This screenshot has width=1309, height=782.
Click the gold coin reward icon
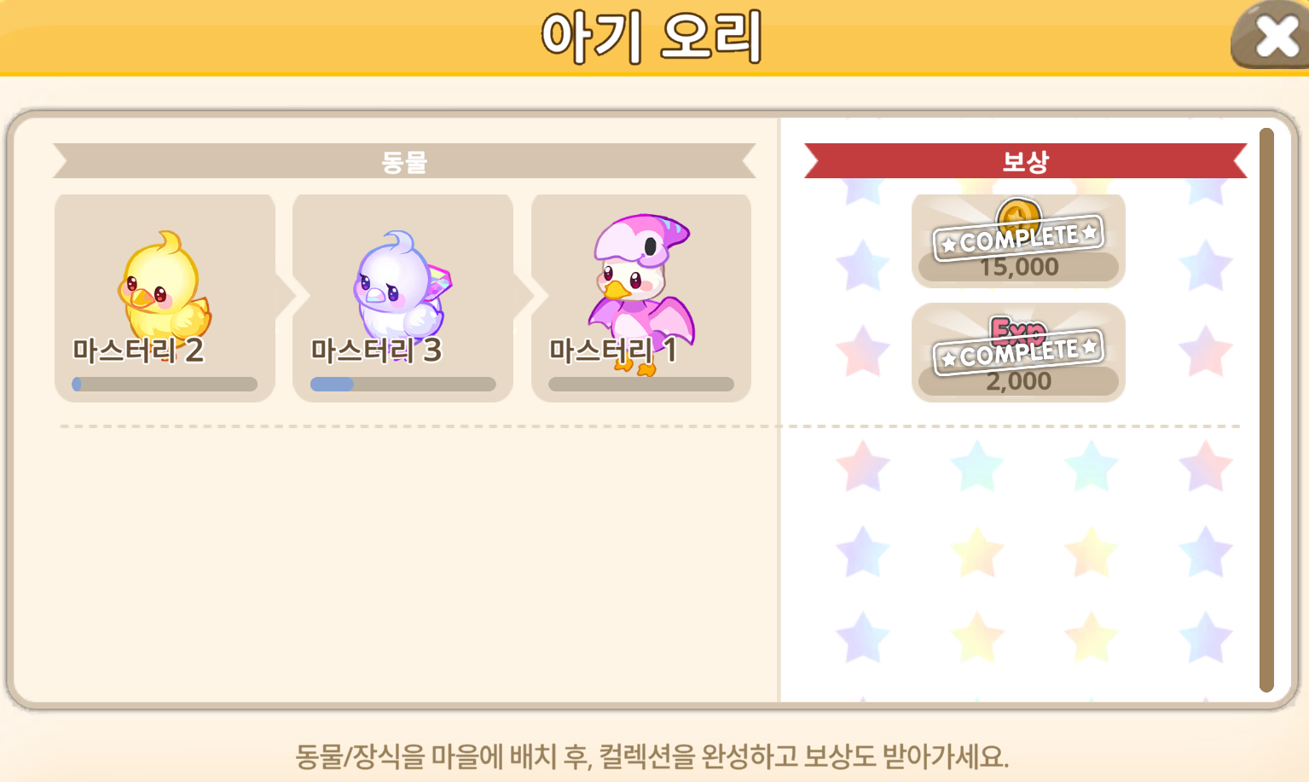(x=1018, y=213)
